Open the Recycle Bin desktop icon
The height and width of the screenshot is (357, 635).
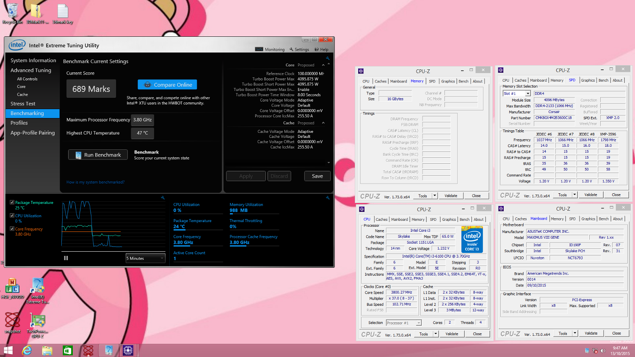pyautogui.click(x=12, y=14)
